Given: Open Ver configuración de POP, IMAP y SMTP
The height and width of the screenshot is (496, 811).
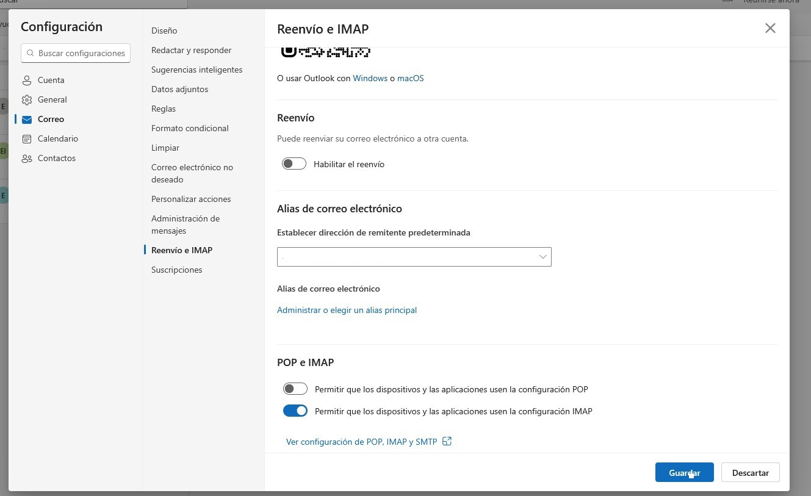Looking at the screenshot, I should pos(362,442).
